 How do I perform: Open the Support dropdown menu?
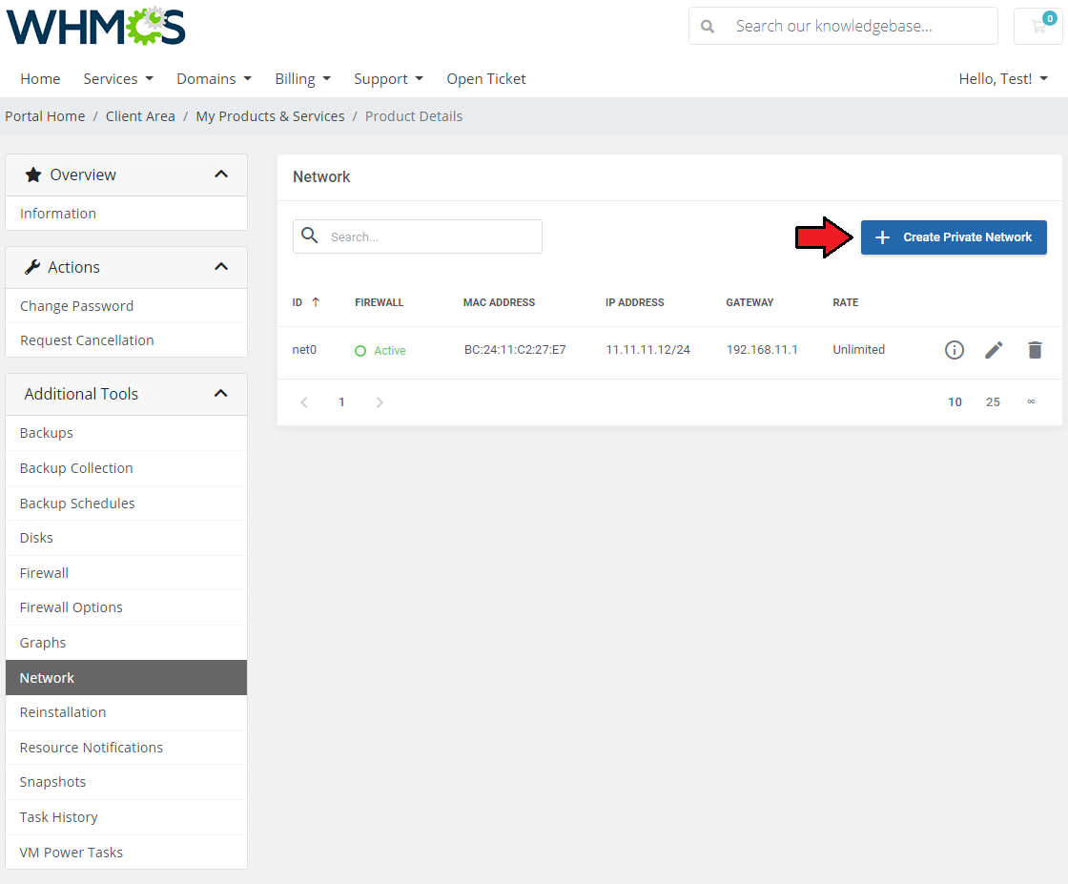tap(388, 79)
